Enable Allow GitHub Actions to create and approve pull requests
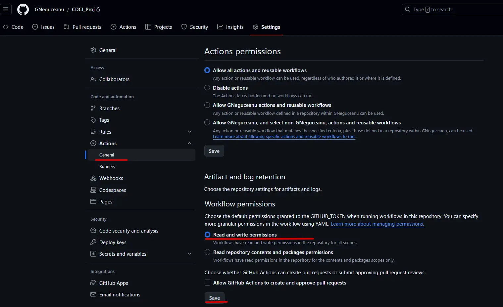The width and height of the screenshot is (503, 307). click(207, 283)
